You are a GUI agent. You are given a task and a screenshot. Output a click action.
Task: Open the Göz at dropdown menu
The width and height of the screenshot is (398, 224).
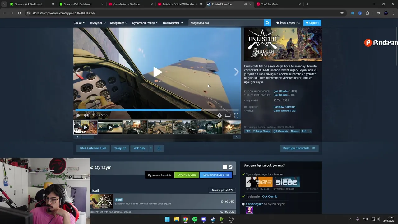[x=79, y=23]
